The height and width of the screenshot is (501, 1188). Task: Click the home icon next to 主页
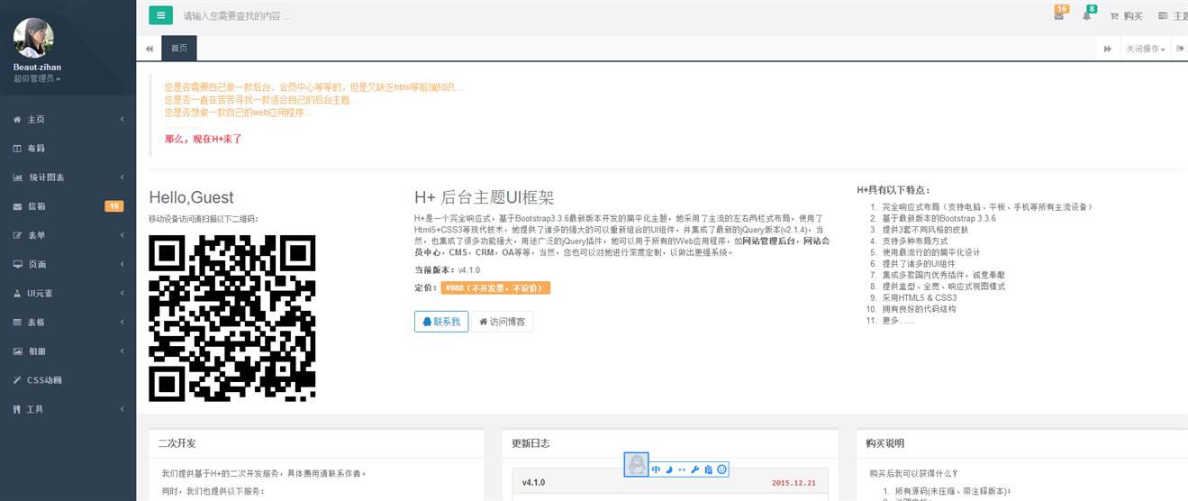coord(17,119)
